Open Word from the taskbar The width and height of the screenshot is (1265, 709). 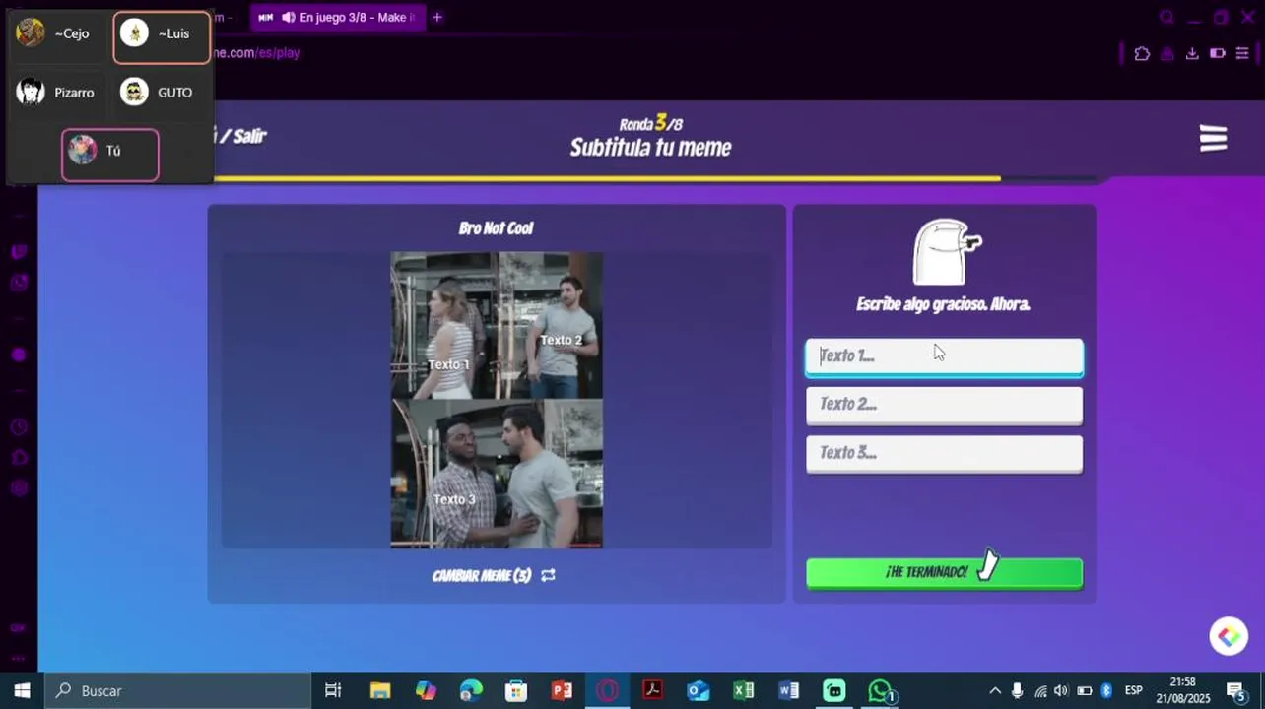click(x=788, y=690)
